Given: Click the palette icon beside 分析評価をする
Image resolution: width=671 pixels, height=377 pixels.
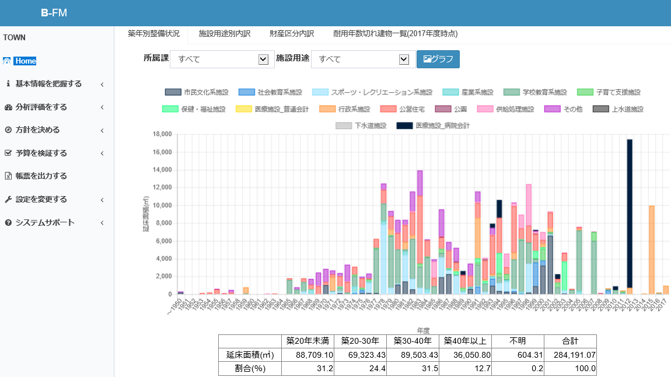Looking at the screenshot, I should point(8,107).
